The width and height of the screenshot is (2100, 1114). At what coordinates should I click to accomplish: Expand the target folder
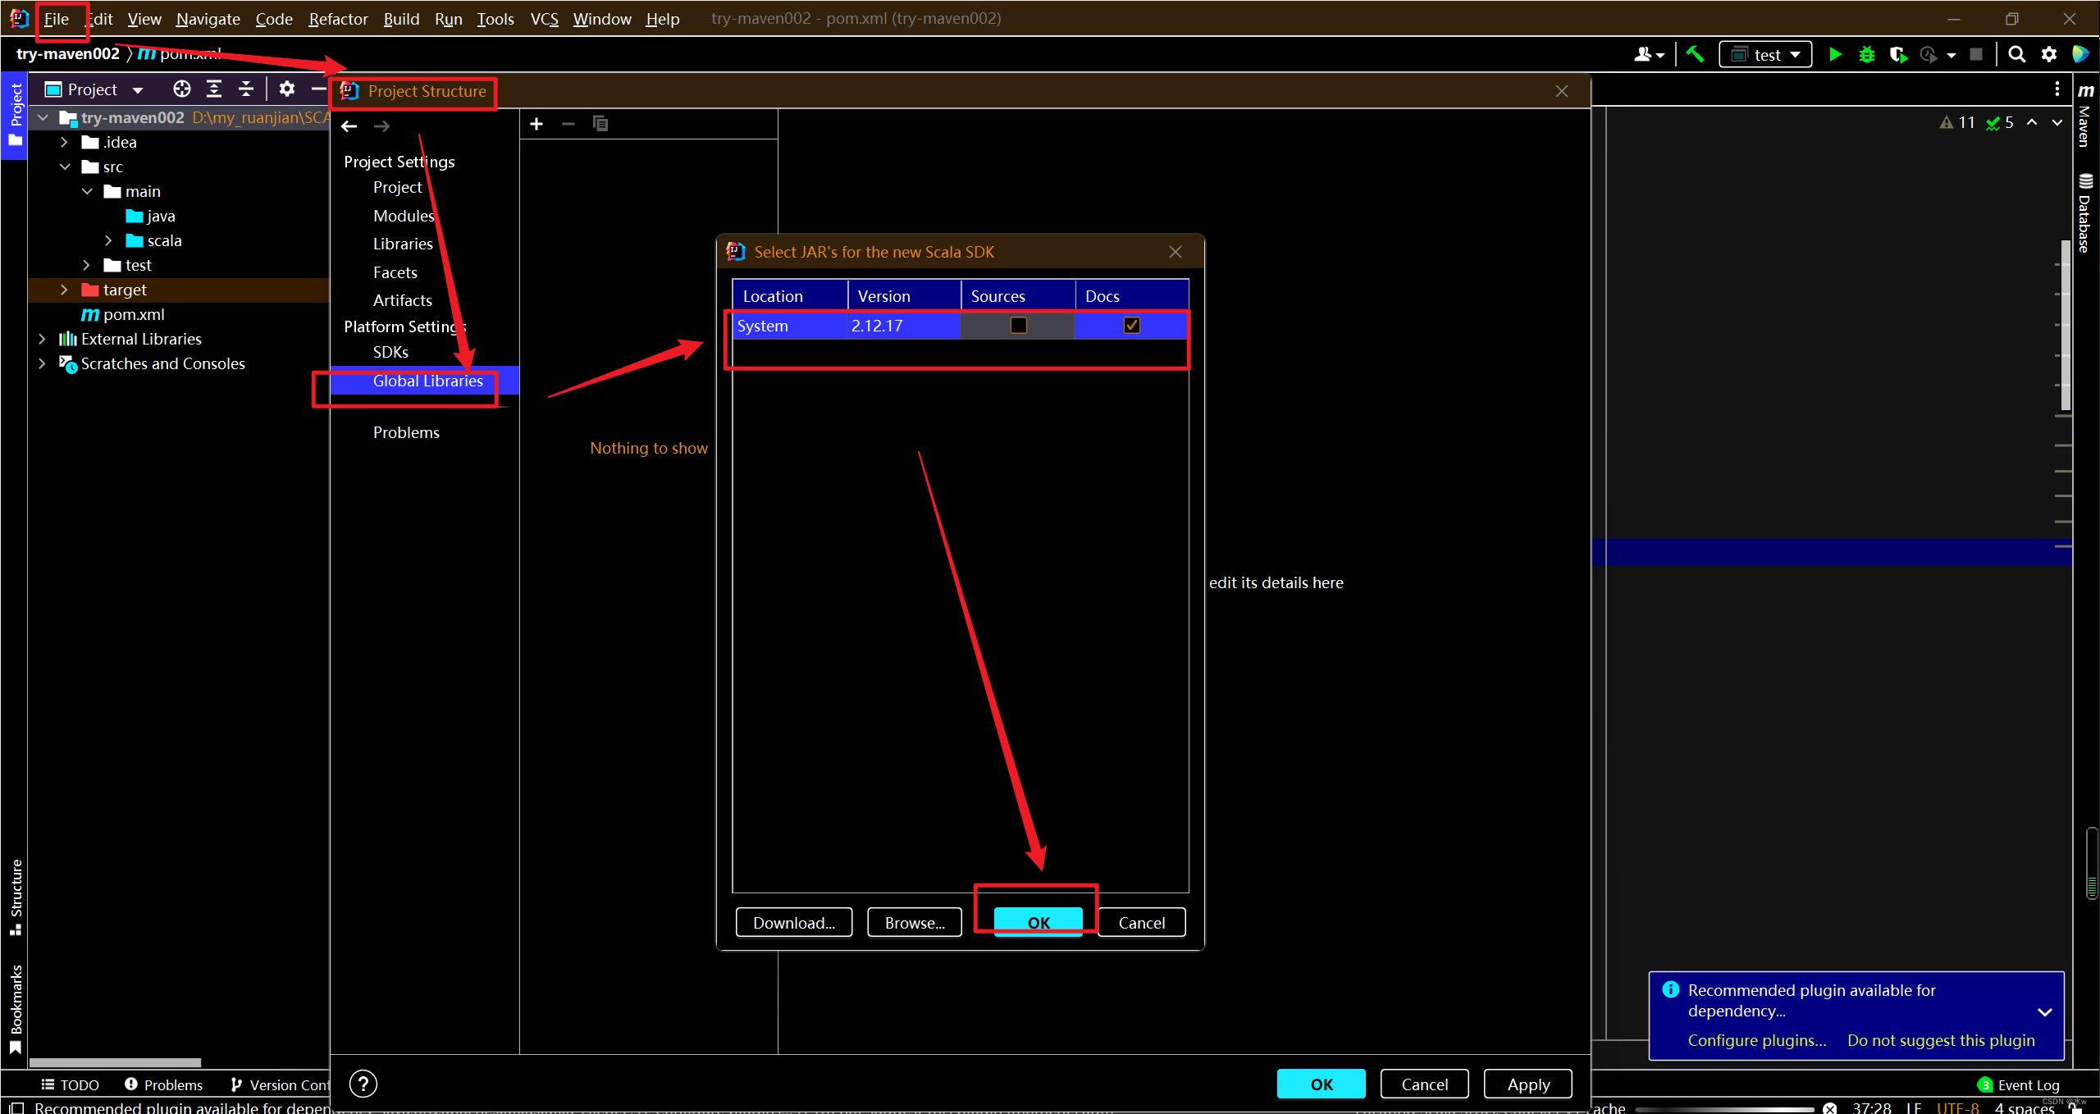64,290
